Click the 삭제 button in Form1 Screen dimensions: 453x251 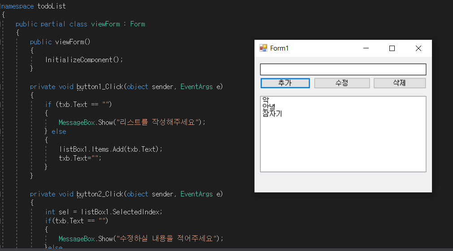coord(400,83)
